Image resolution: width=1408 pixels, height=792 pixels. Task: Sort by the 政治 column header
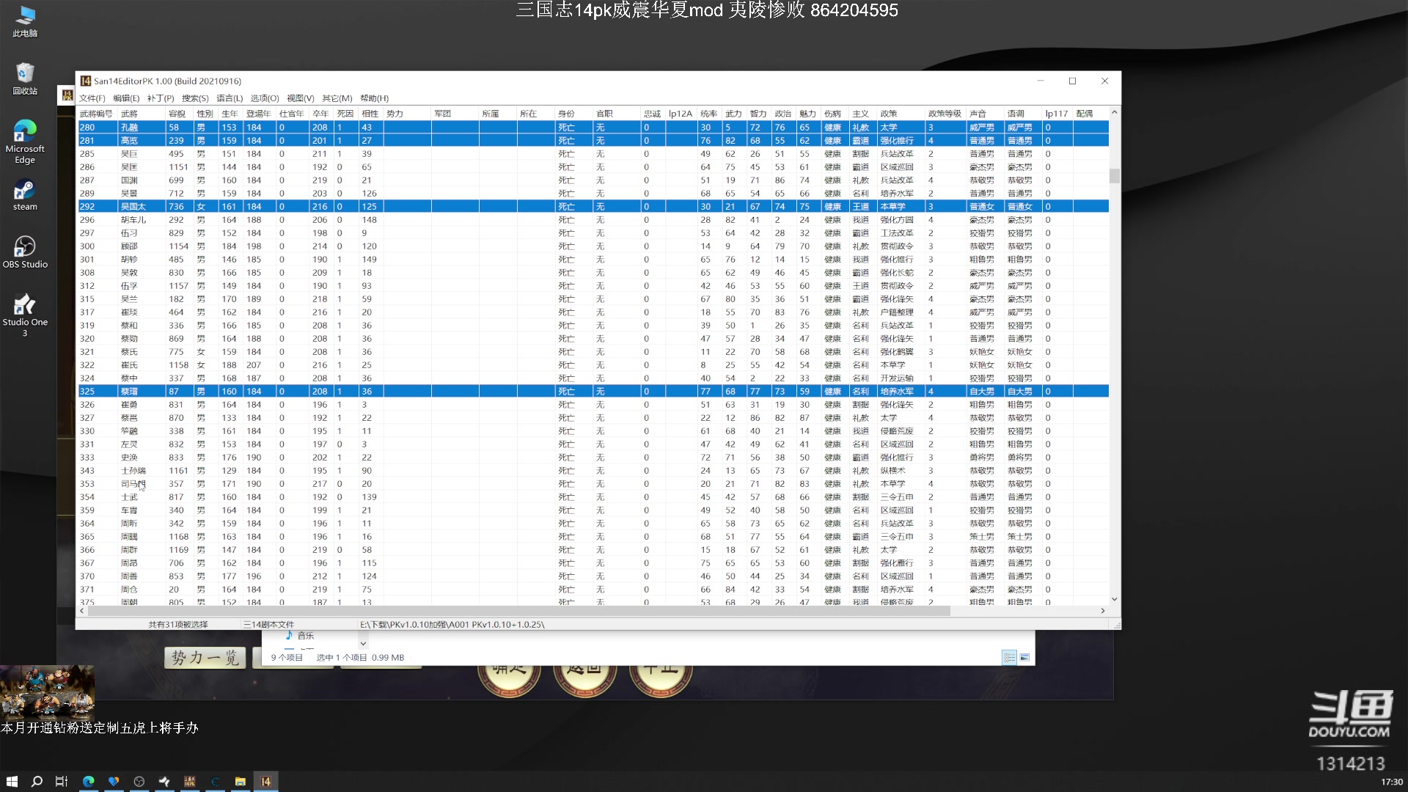(783, 114)
